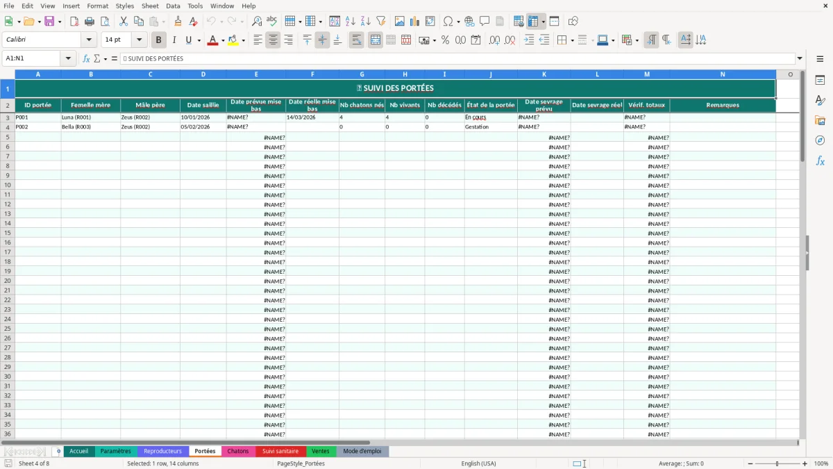Click the Save document icon
This screenshot has height=469, width=833.
tap(49, 22)
